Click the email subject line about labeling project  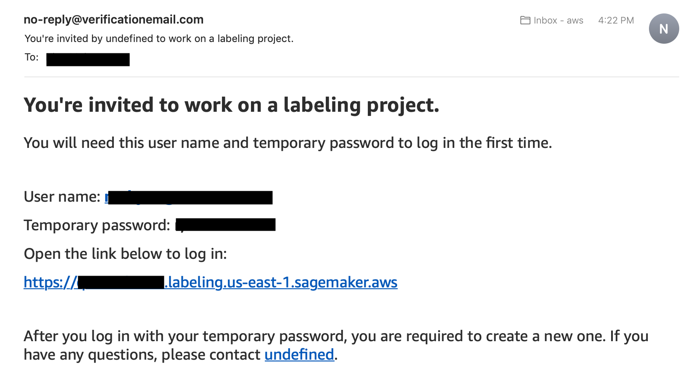pyautogui.click(x=159, y=39)
